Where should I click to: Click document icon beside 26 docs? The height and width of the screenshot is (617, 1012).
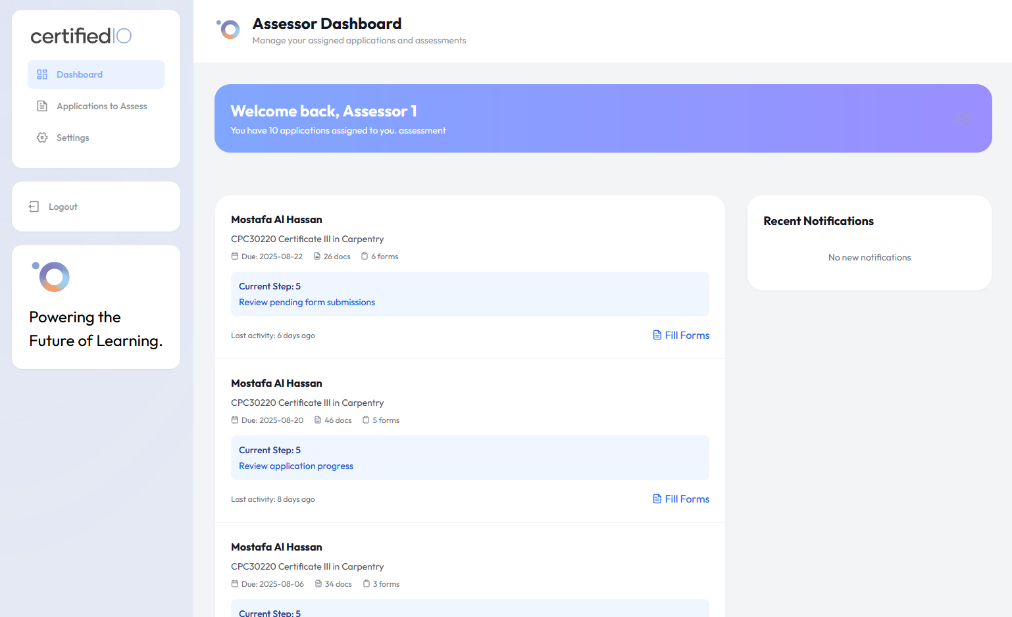[317, 257]
